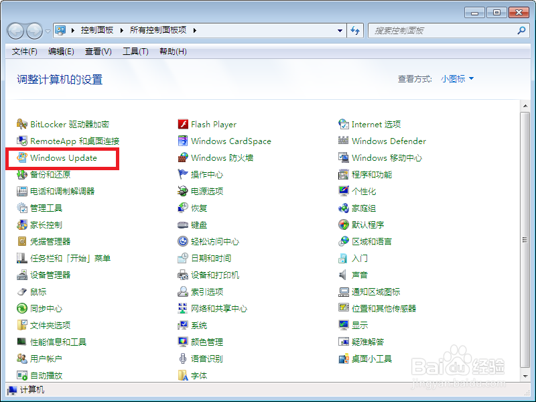Open the 通知区域图标 link
536x402 pixels.
point(376,291)
